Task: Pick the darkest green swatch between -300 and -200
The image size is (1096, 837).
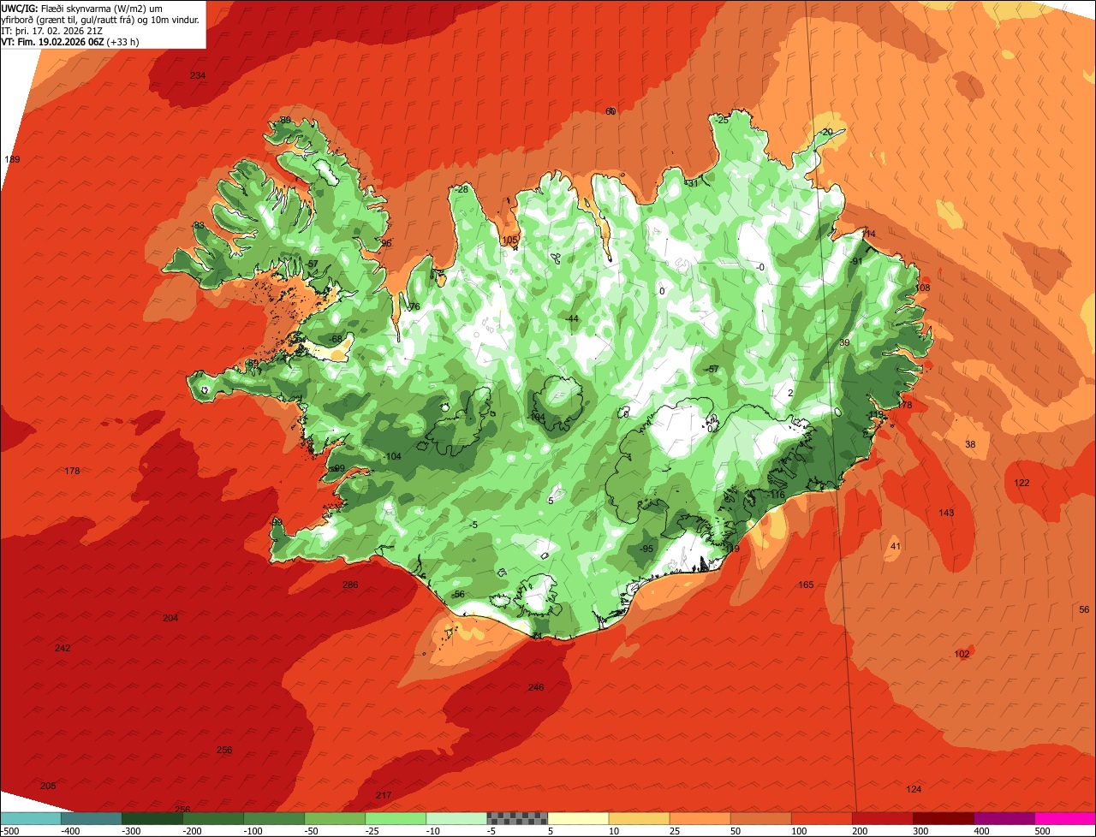Action: pos(152,818)
